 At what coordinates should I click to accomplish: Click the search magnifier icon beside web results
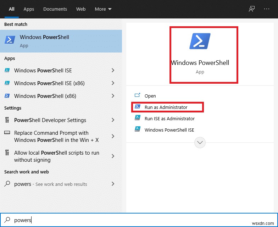coord(7,184)
